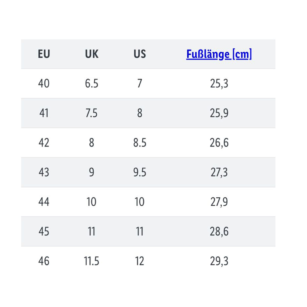
Task: Select EU size 42 cell
Action: point(44,142)
